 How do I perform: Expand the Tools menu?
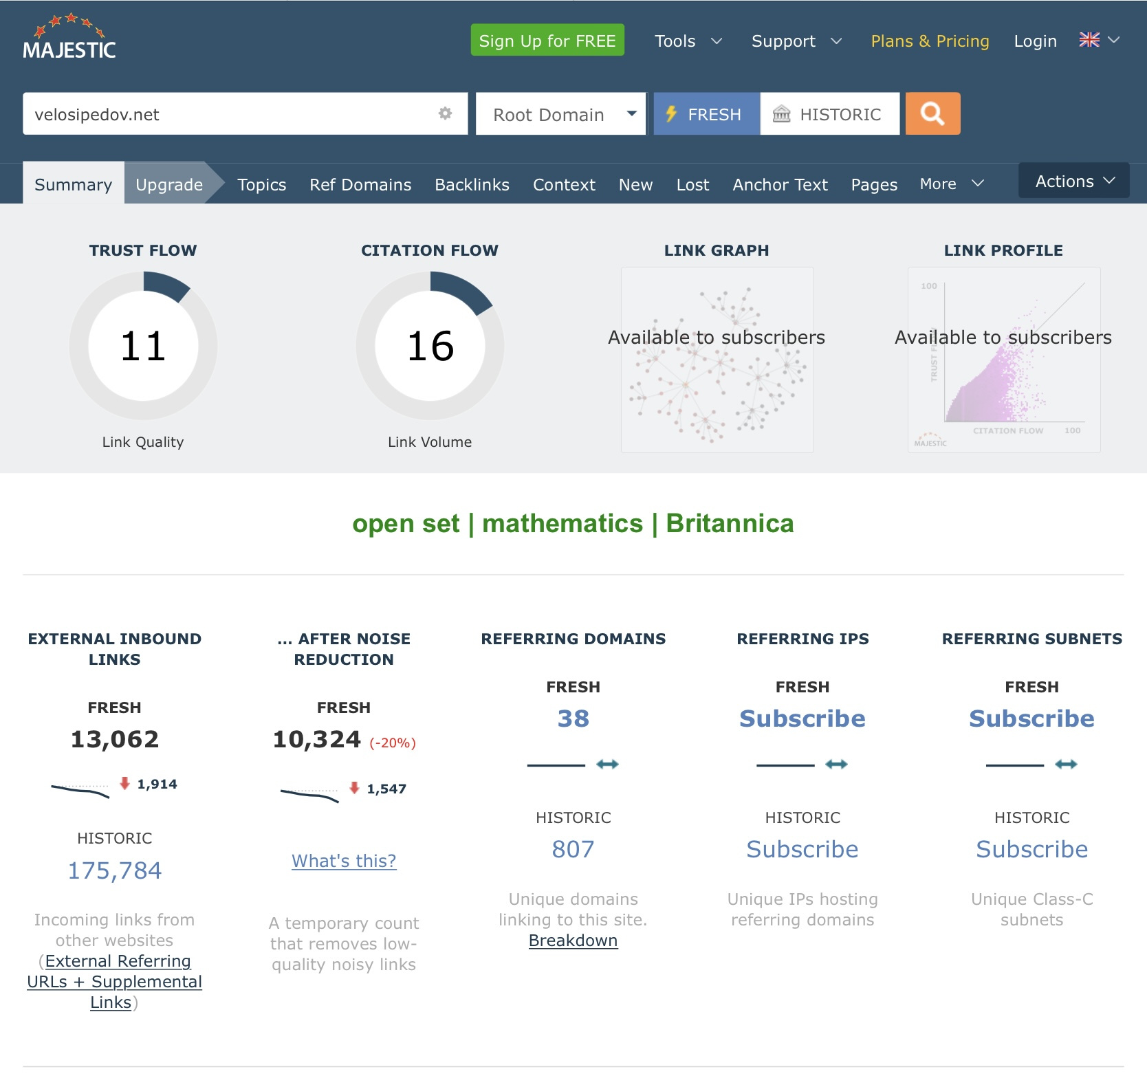pos(688,41)
